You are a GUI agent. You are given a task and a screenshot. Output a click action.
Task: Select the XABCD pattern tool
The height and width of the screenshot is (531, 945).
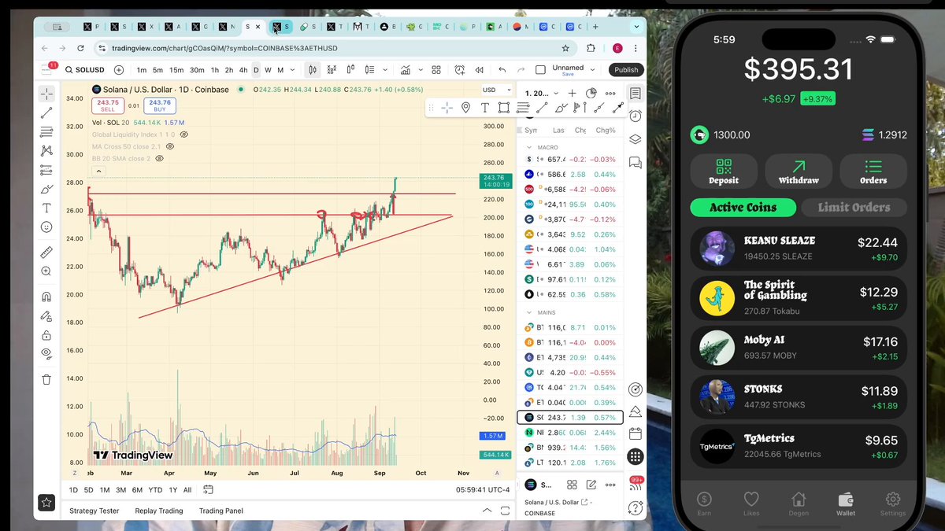point(46,150)
